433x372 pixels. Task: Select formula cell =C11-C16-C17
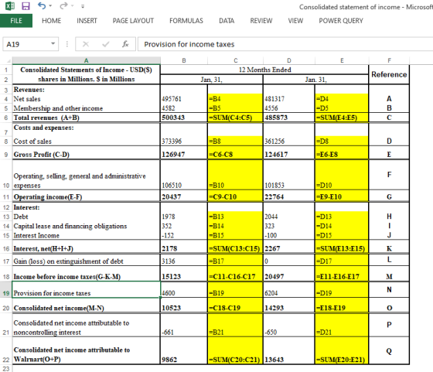tap(235, 274)
